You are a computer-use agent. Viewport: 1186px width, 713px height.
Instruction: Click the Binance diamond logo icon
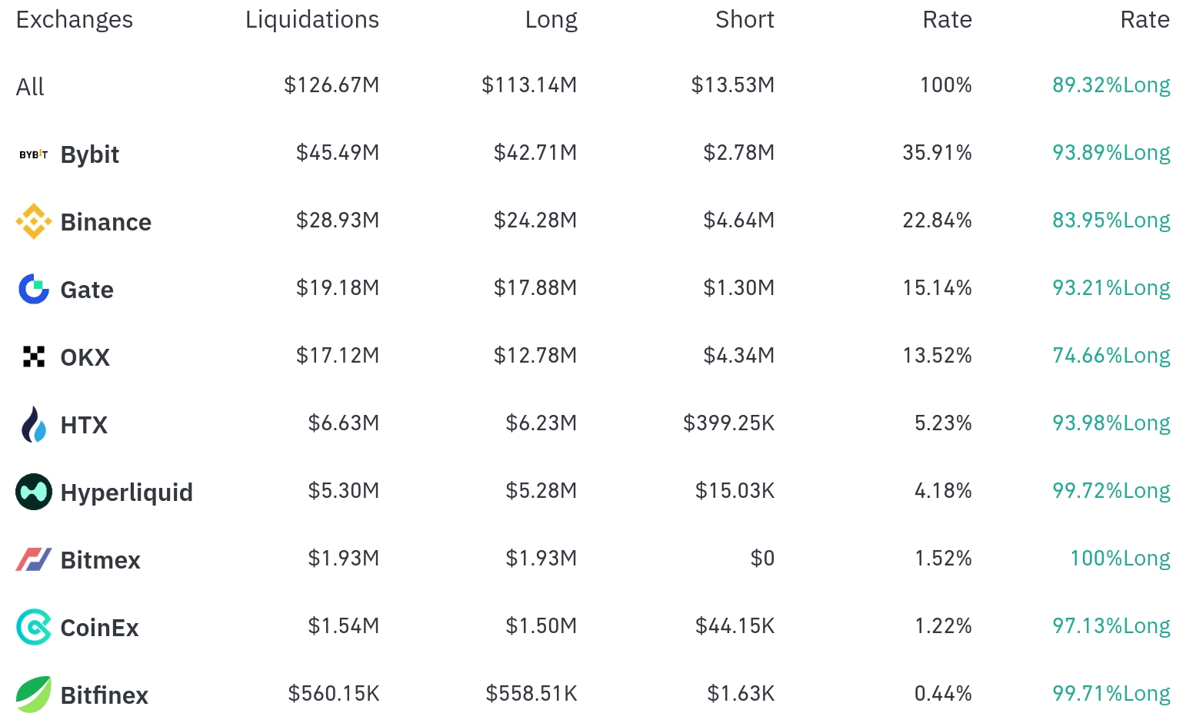click(34, 221)
